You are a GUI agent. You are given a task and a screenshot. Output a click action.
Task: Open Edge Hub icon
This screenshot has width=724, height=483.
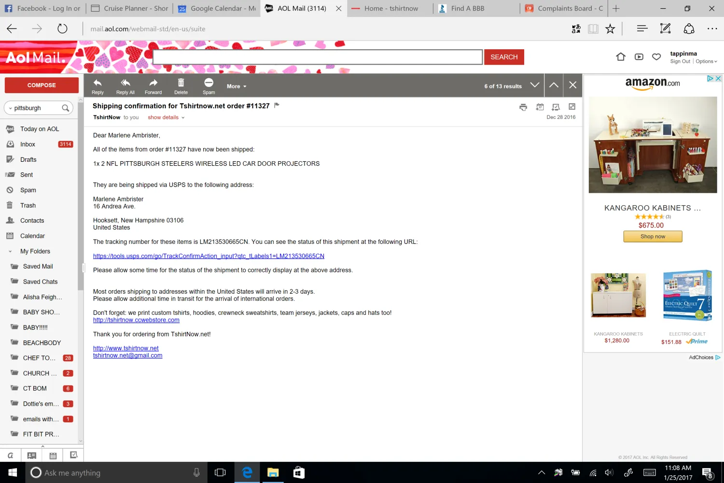(x=642, y=29)
